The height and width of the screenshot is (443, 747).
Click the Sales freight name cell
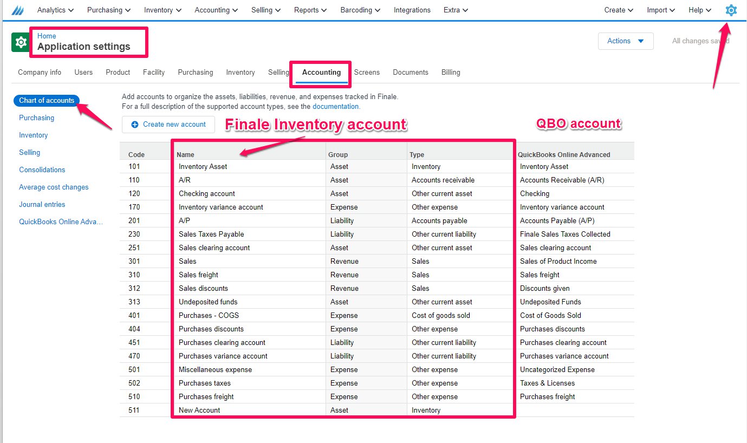point(250,275)
